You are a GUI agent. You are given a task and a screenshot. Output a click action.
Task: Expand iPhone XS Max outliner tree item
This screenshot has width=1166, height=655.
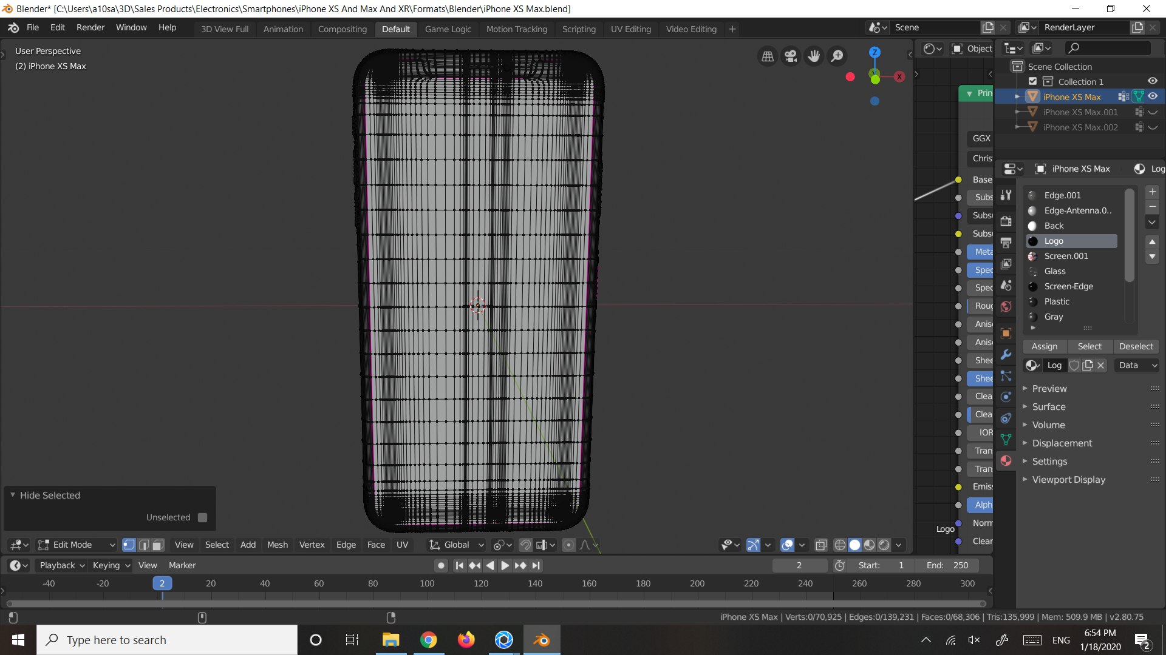click(1017, 96)
